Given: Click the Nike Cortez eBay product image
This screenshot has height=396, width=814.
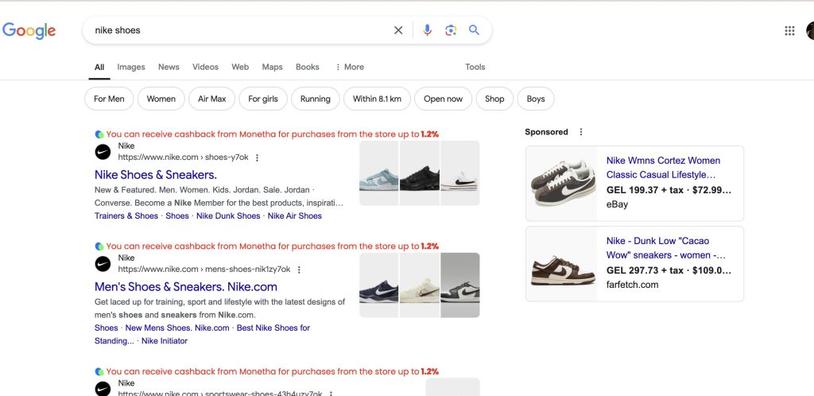Looking at the screenshot, I should 562,183.
